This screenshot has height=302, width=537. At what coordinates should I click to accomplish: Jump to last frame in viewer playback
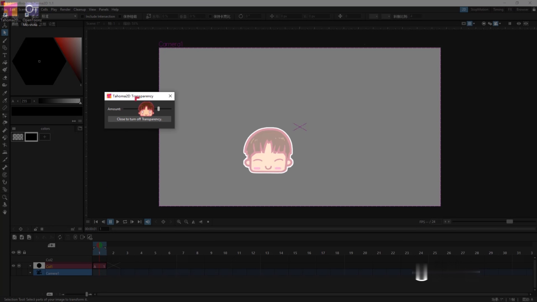click(x=139, y=222)
